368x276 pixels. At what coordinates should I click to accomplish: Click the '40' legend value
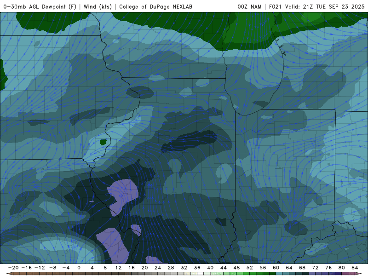(210, 268)
